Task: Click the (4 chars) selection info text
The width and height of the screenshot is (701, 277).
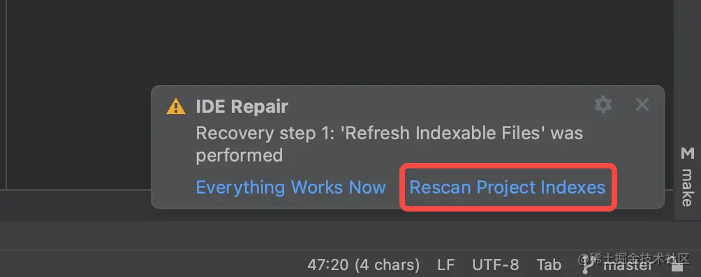Action: [x=388, y=265]
